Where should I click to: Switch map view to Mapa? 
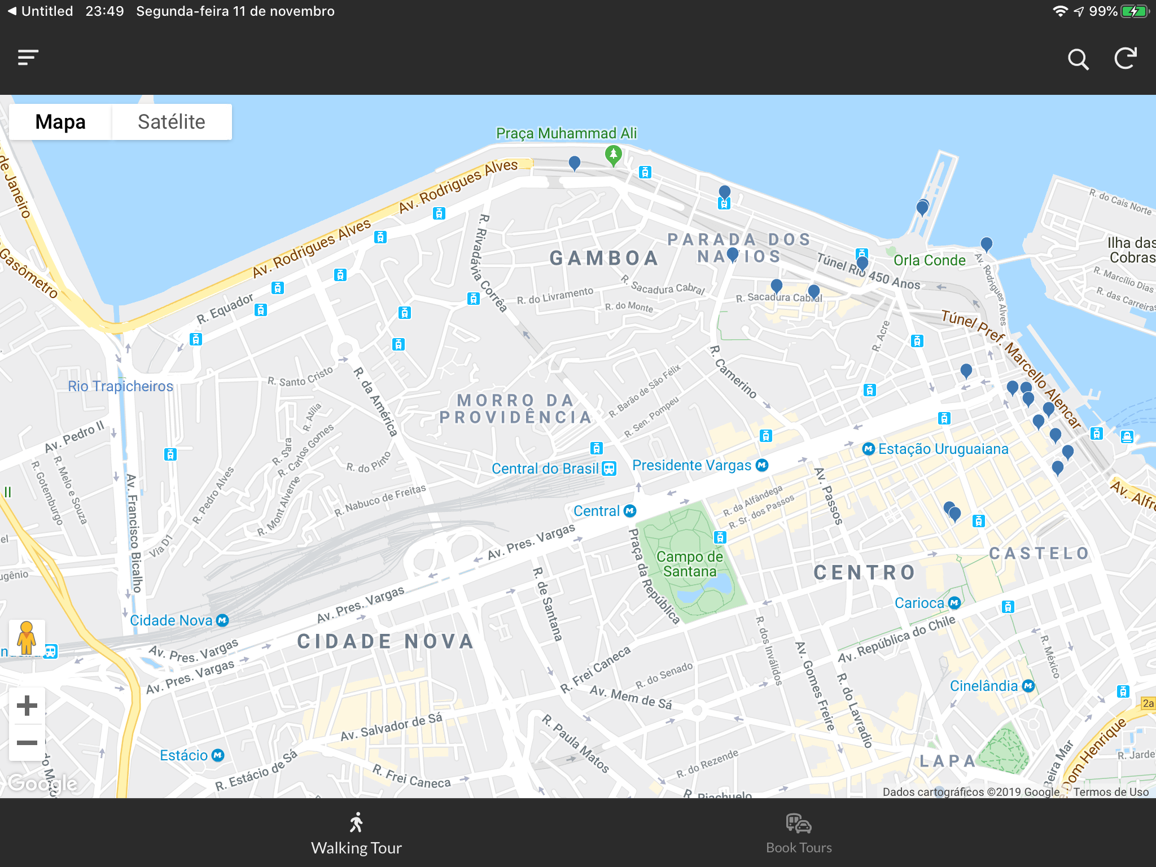[60, 122]
